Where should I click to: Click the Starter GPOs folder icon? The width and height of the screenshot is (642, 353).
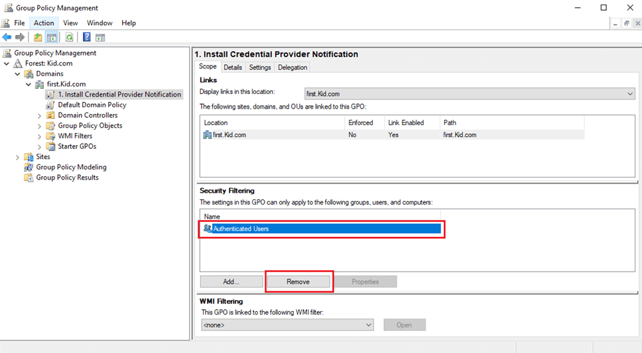(x=50, y=146)
